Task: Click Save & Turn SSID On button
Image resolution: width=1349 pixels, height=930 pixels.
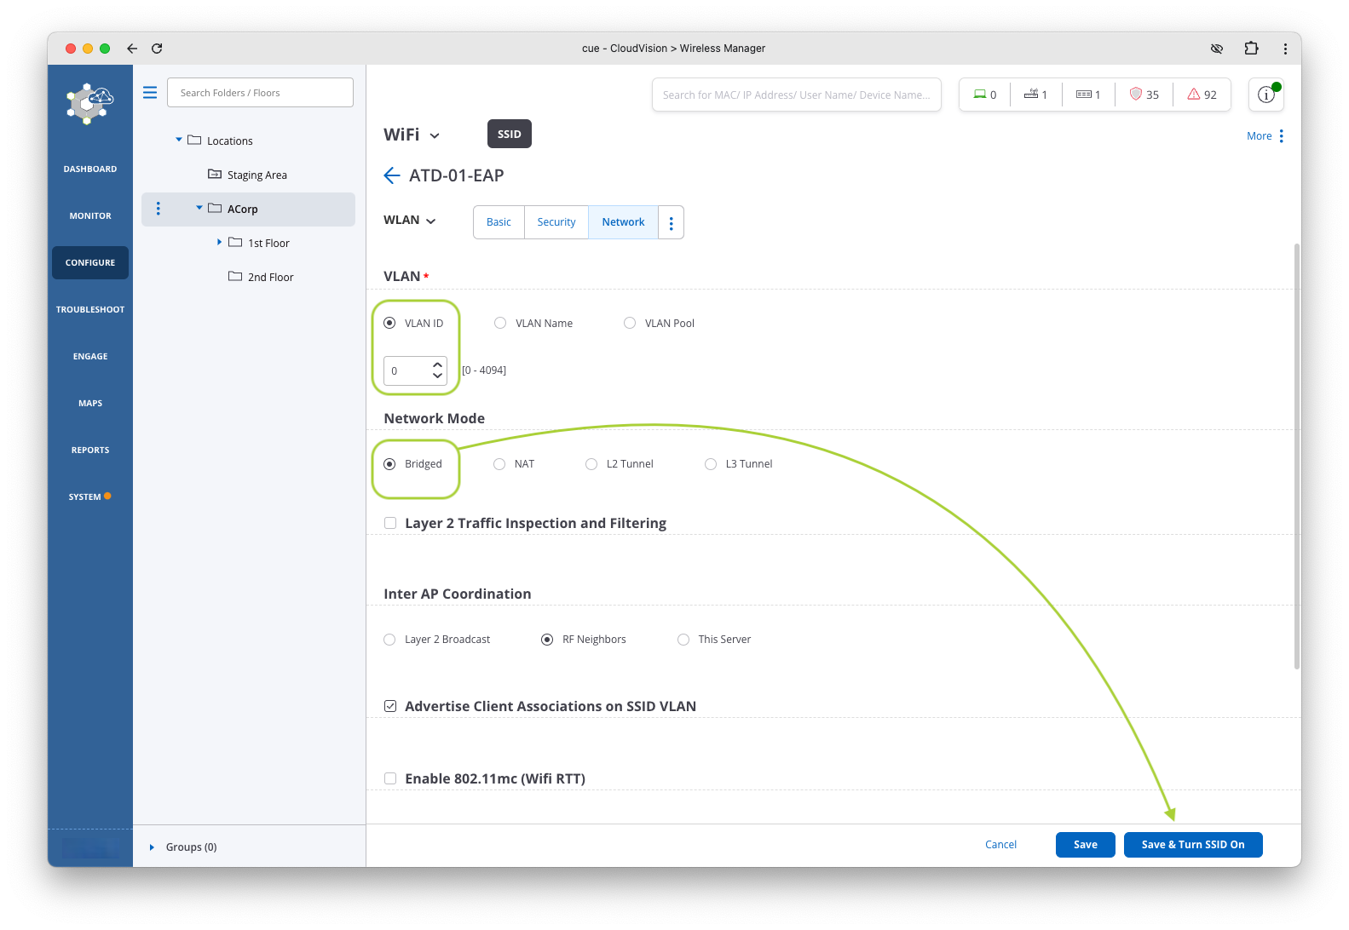Action: [x=1192, y=845]
